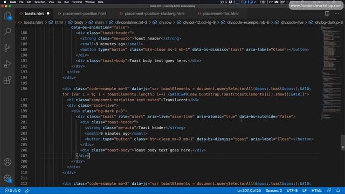Click the unsaved dot on the toasts.html tab
This screenshot has width=345, height=194.
click(48, 13)
